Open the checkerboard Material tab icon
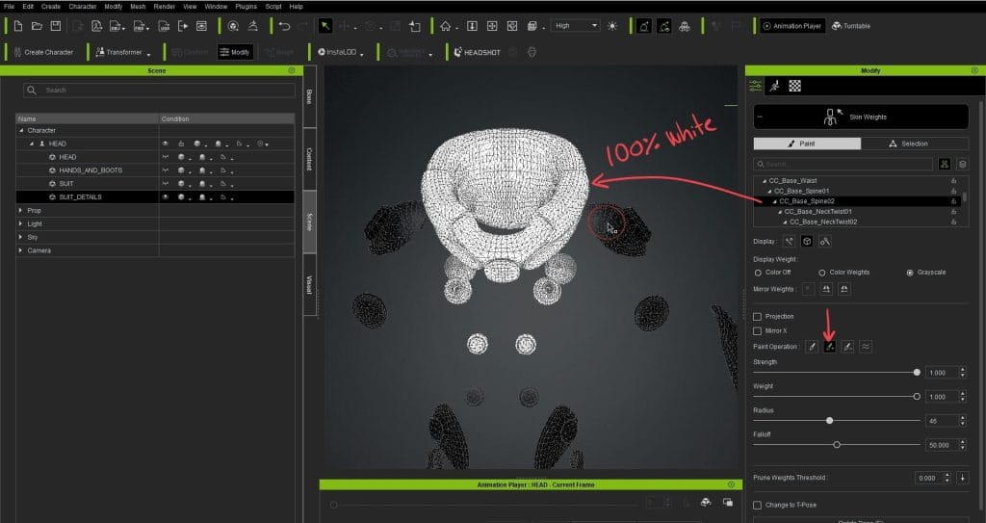Screen dimensions: 986x523 pyautogui.click(x=795, y=86)
